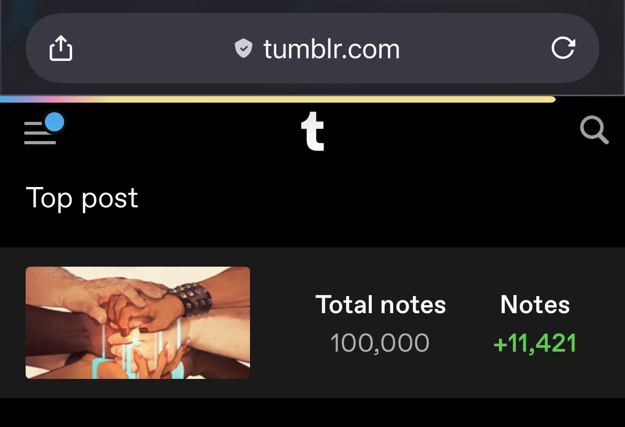Select the tumblr.com address text
The height and width of the screenshot is (427, 625).
[x=331, y=49]
